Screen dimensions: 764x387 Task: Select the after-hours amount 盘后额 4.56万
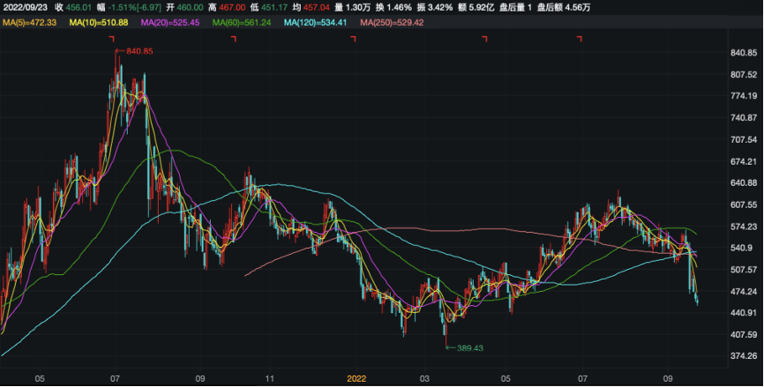coord(564,7)
